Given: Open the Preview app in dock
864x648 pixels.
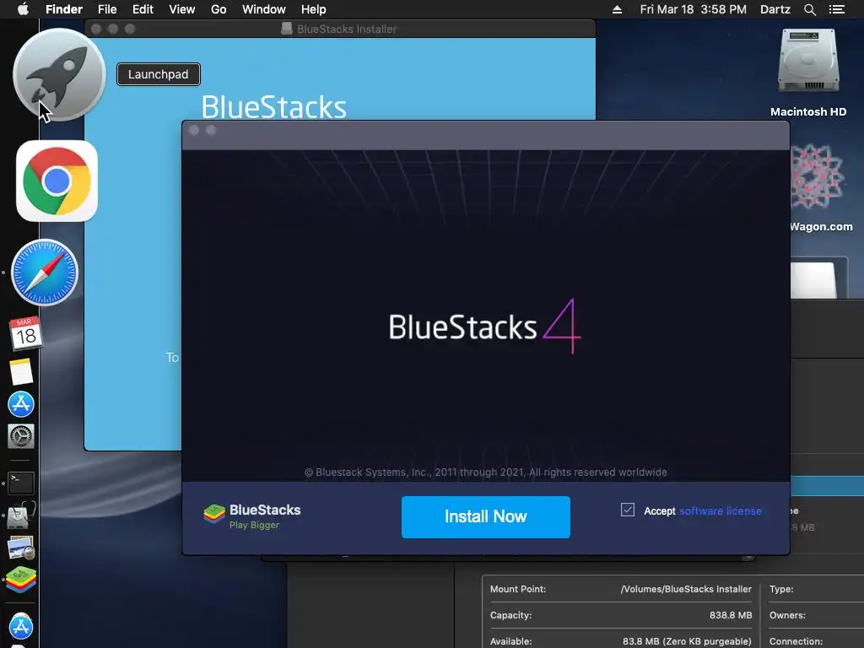Looking at the screenshot, I should point(21,548).
